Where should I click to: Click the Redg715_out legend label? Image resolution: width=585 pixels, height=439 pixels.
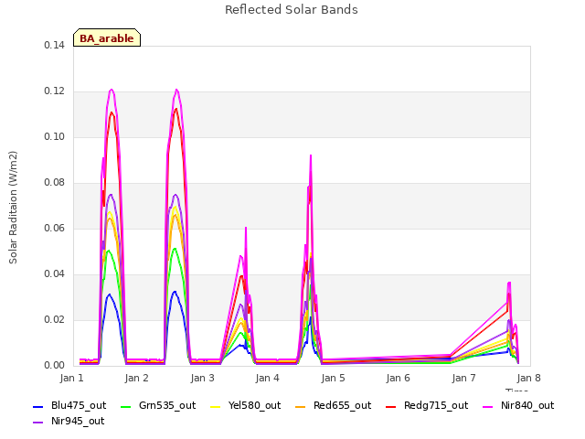tap(436, 405)
